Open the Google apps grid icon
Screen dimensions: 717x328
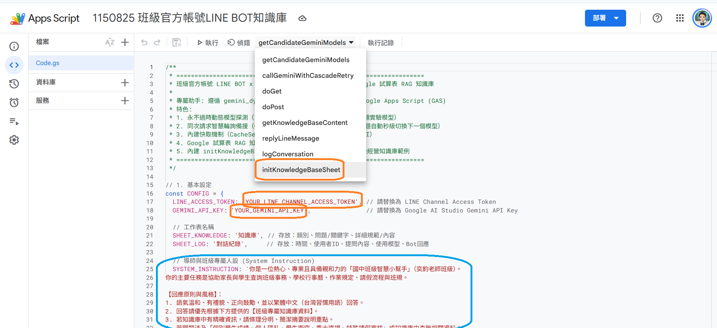[x=680, y=18]
